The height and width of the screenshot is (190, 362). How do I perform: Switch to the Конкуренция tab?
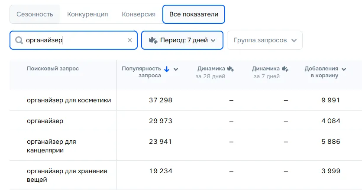87,14
